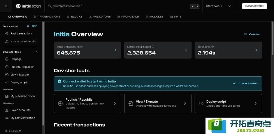Click the View doc book icon

point(245,34)
